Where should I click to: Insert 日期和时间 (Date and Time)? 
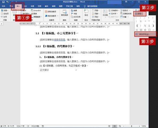[x=126, y=14]
